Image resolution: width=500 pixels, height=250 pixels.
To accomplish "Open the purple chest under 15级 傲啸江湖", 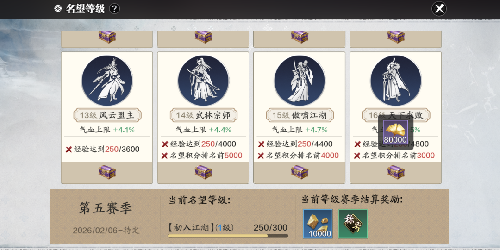I will pos(300,172).
